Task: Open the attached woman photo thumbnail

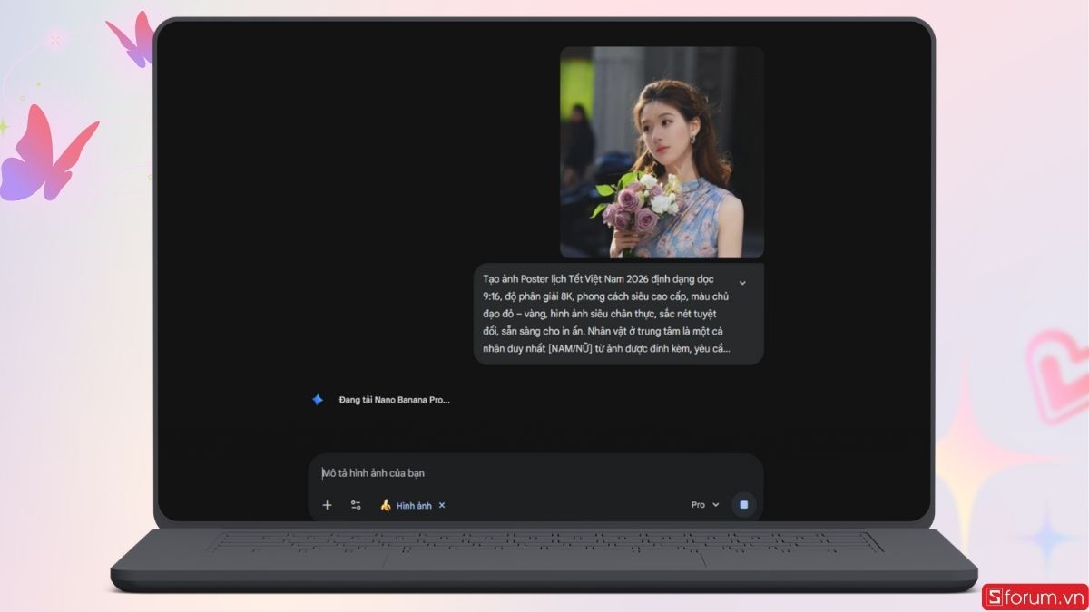Action: point(662,152)
